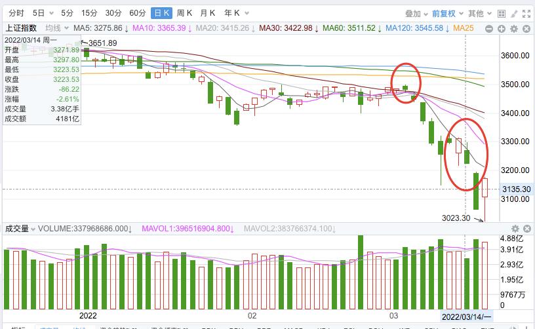Click the MA5: 3275.86 legend label

(x=98, y=28)
